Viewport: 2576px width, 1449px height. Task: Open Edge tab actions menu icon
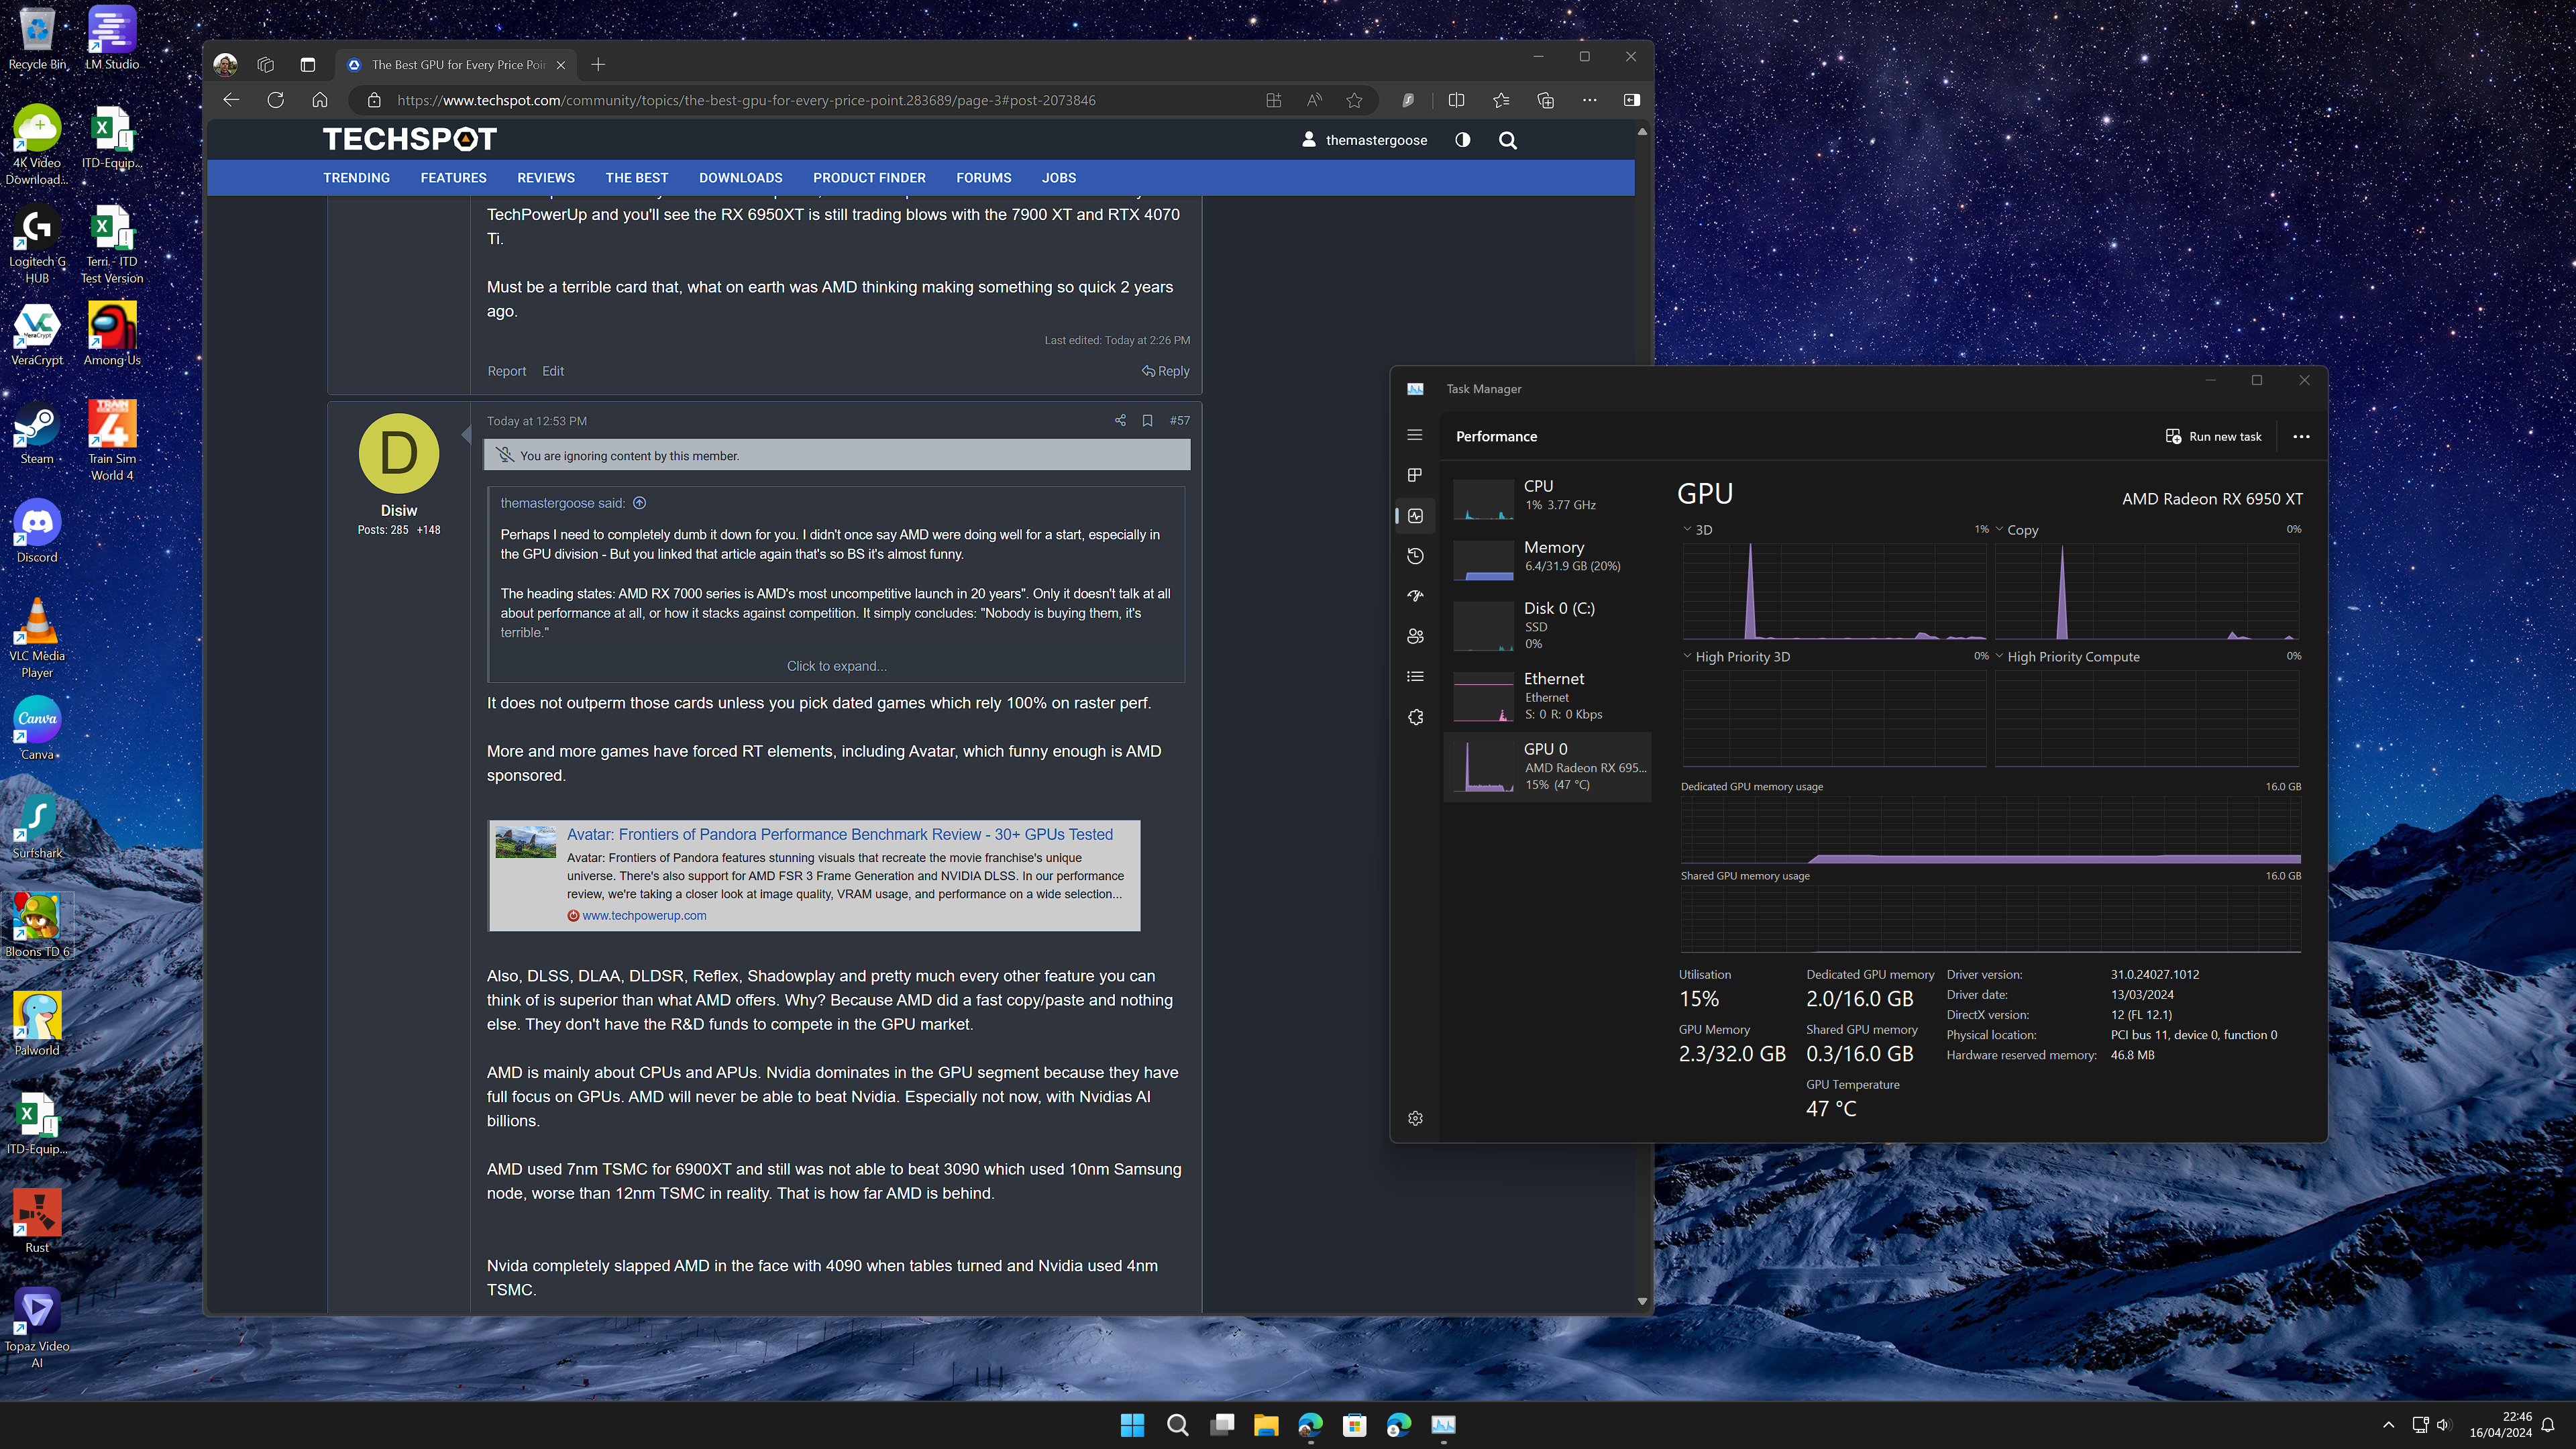[307, 65]
